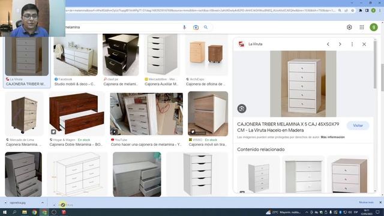Image resolution: width=384 pixels, height=216 pixels.
Task: Open the downloaded jpg file in downloads bar
Action: pyautogui.click(x=17, y=203)
